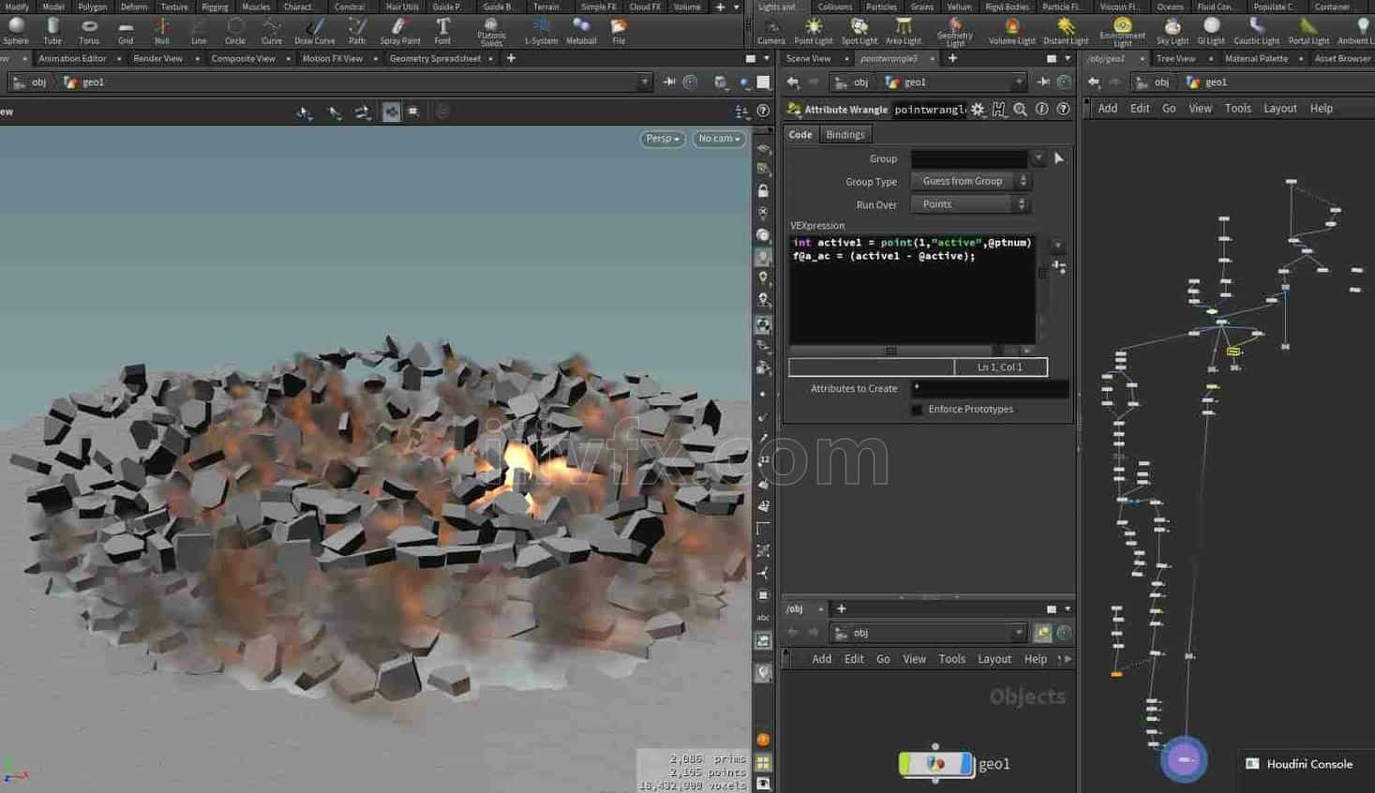Select the Draw Curve shelf tool
The width and height of the screenshot is (1375, 793).
tap(315, 31)
